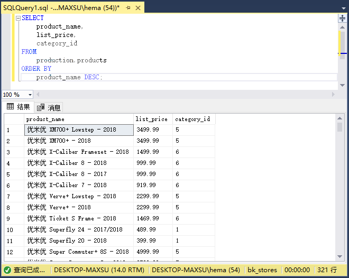Viewport: 349px width, 278px height.
Task: Click the horizontal scroll right arrow
Action: tap(333, 95)
